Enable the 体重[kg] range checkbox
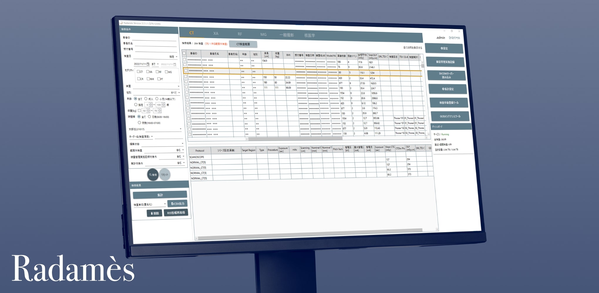The height and width of the screenshot is (293, 599). click(139, 110)
